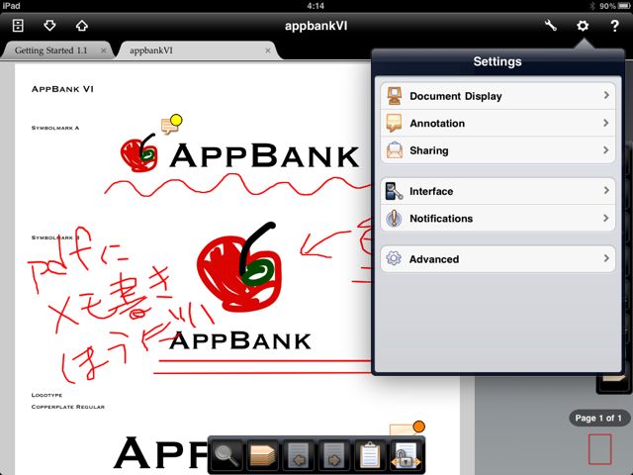Expand Sharing row chevron
This screenshot has width=633, height=475.
[606, 149]
